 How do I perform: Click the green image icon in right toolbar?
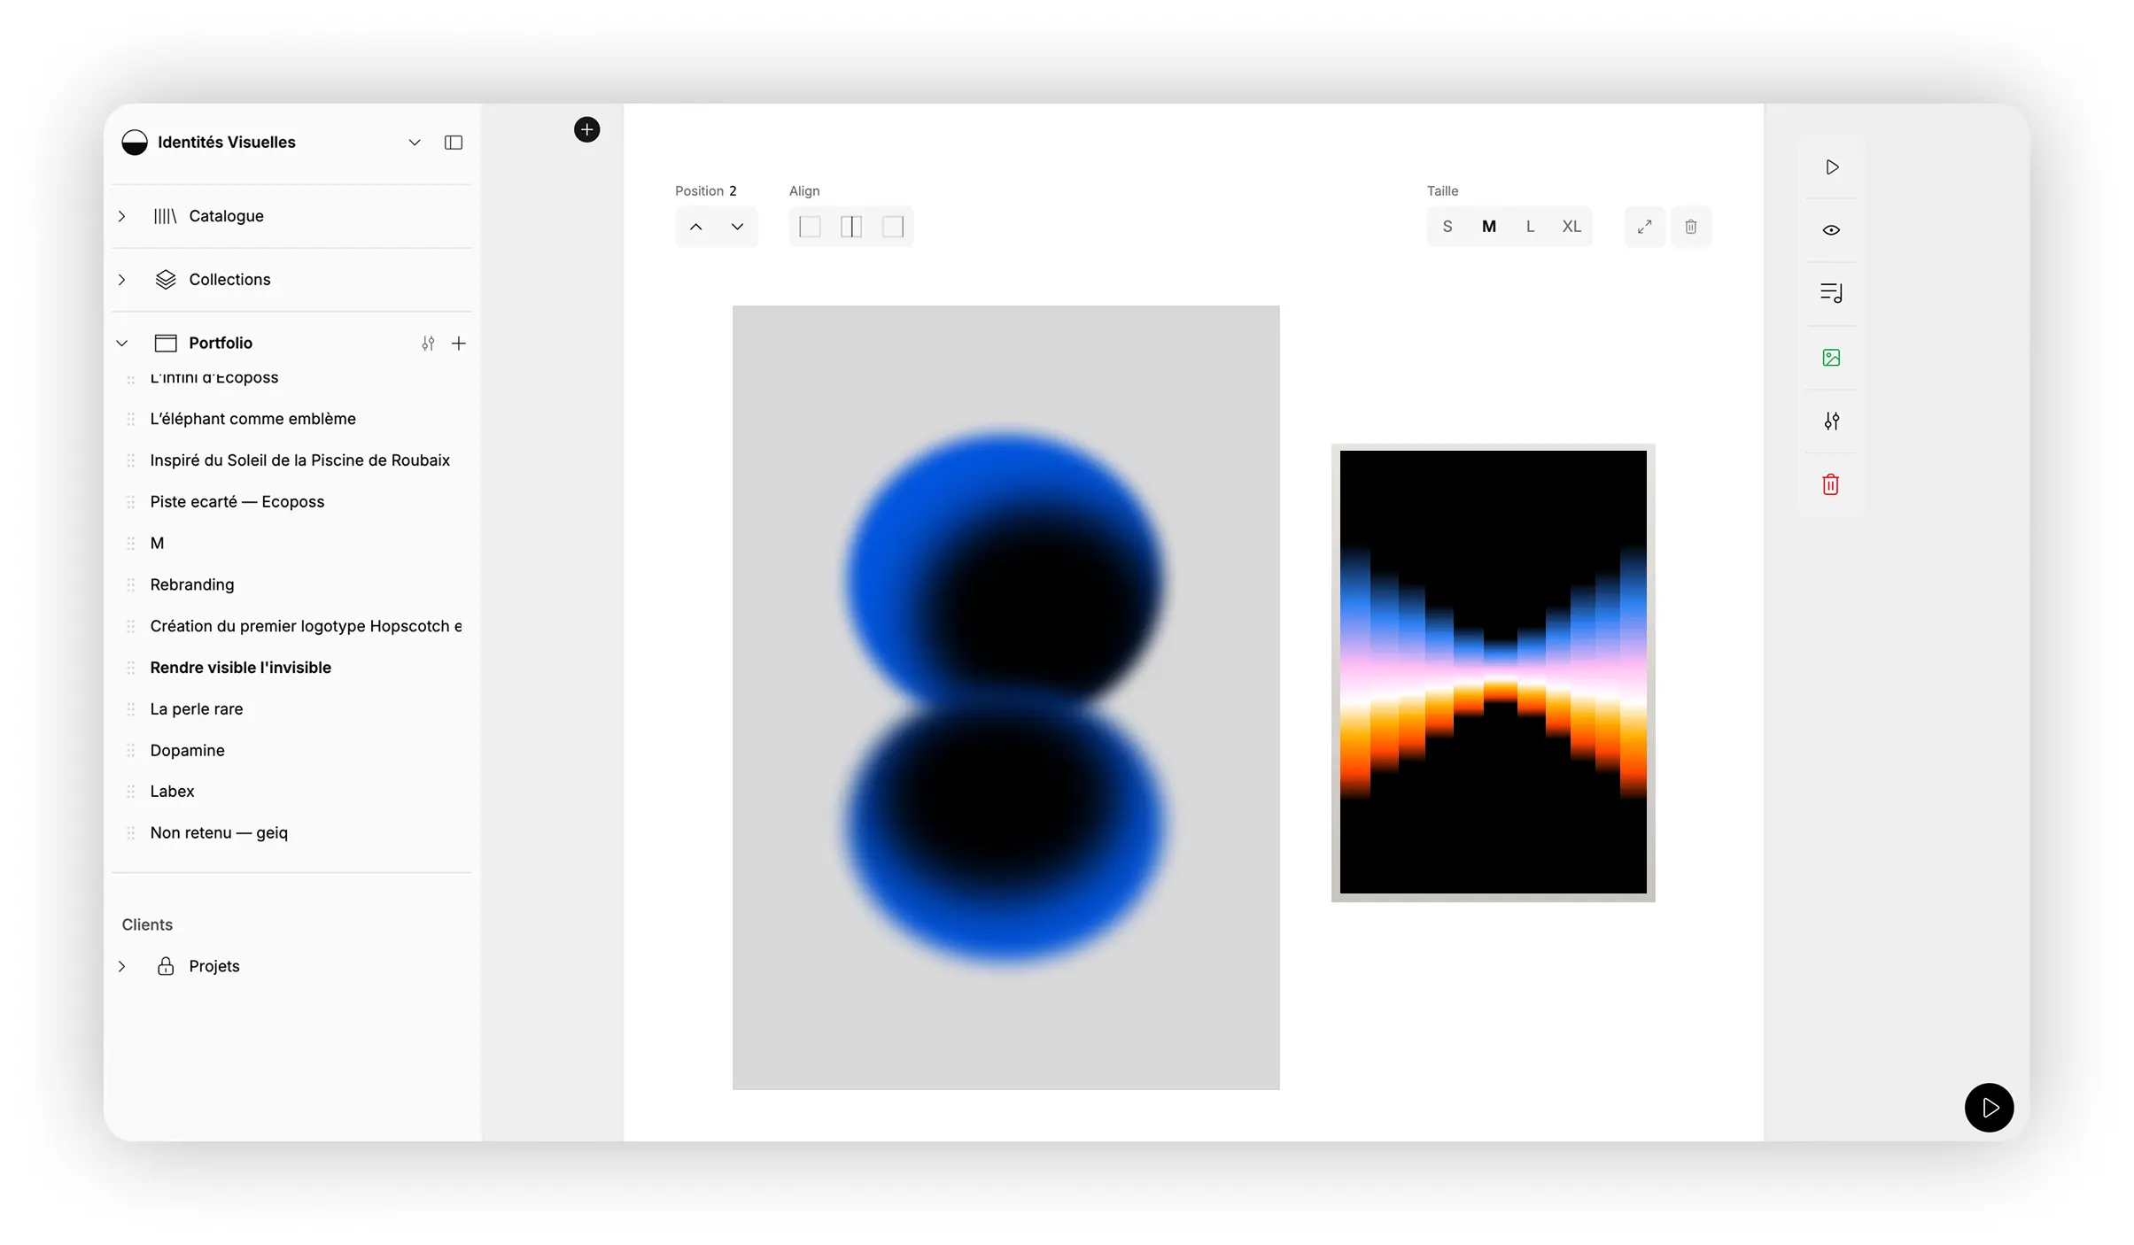(1831, 358)
